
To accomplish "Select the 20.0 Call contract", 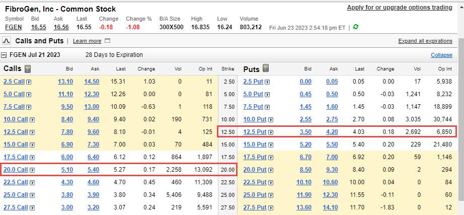I will point(14,170).
